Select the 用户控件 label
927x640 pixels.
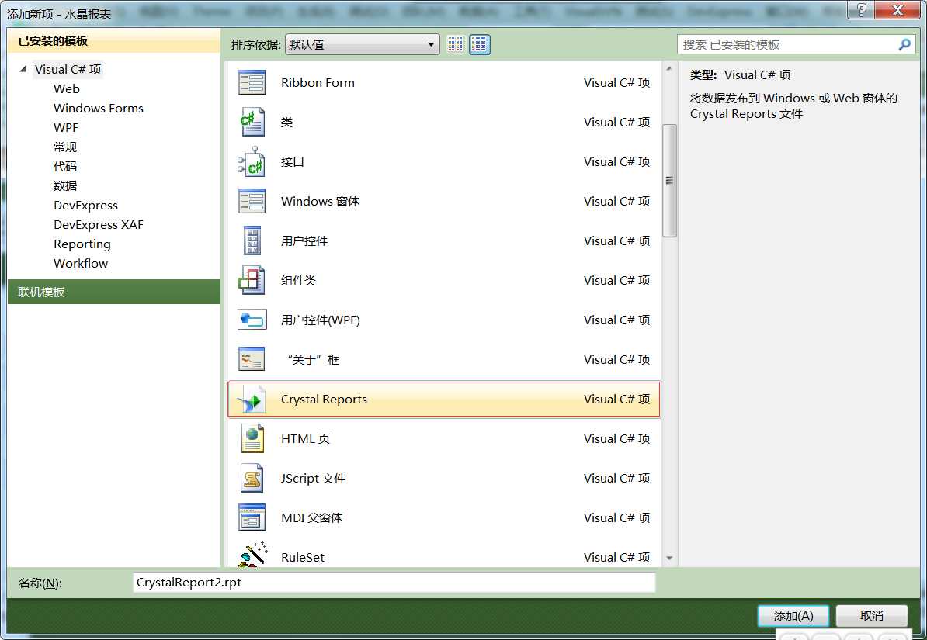(x=304, y=241)
